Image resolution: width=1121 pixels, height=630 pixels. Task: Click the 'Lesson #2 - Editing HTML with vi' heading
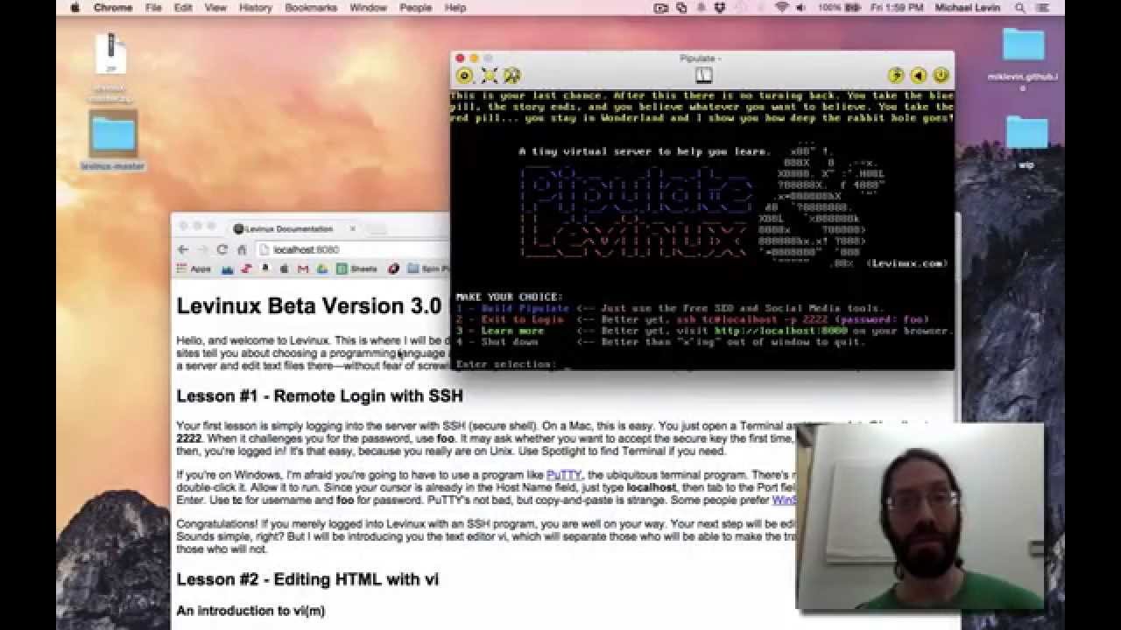point(307,579)
